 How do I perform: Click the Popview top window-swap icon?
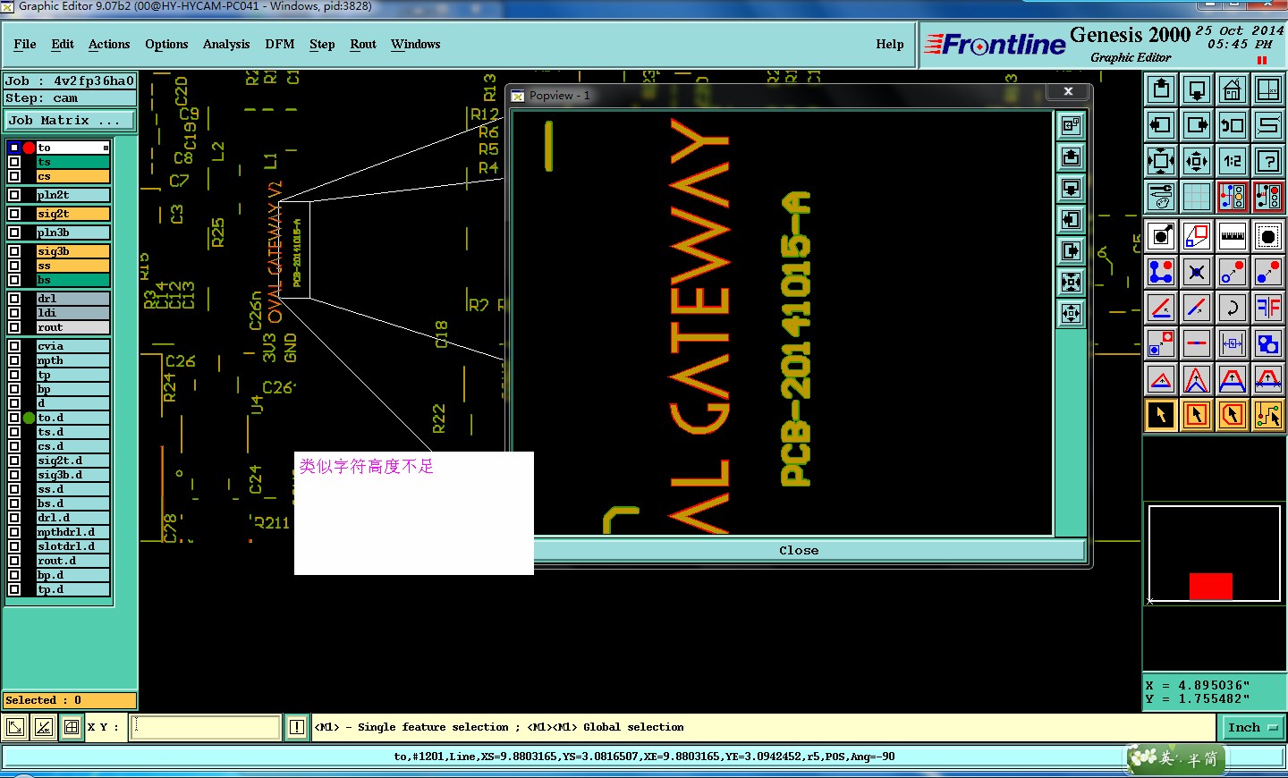[1071, 126]
